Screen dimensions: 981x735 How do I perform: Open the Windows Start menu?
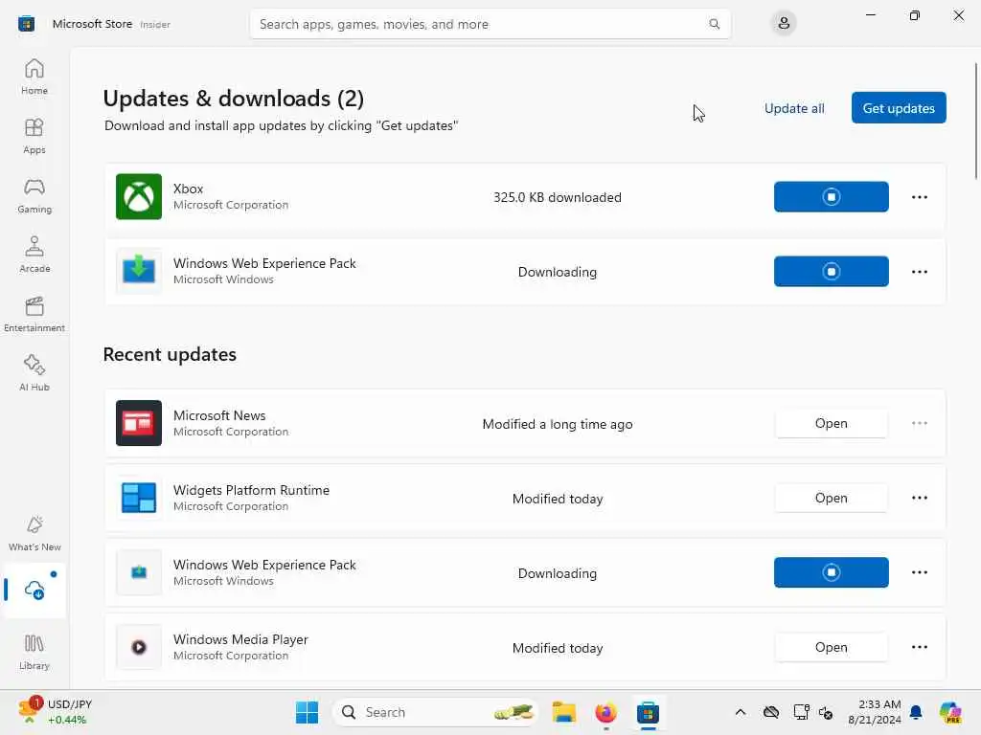point(307,712)
